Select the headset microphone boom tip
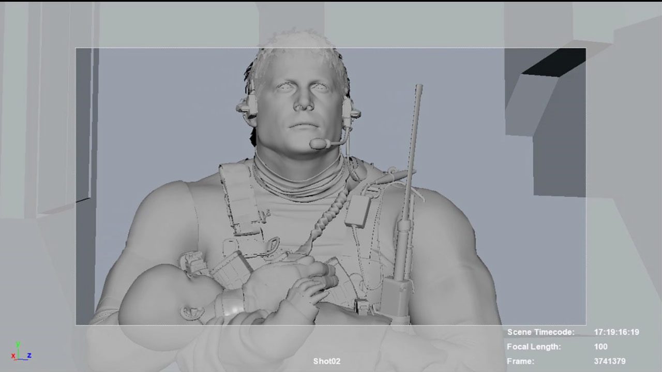Screen dimensions: 662x372 click(x=318, y=144)
